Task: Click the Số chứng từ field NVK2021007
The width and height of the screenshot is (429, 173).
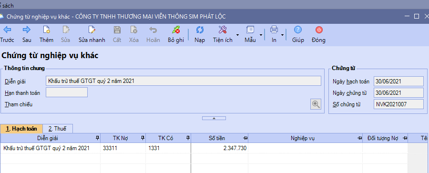Action: click(398, 104)
